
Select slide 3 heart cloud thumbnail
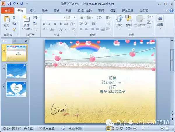point(16,89)
